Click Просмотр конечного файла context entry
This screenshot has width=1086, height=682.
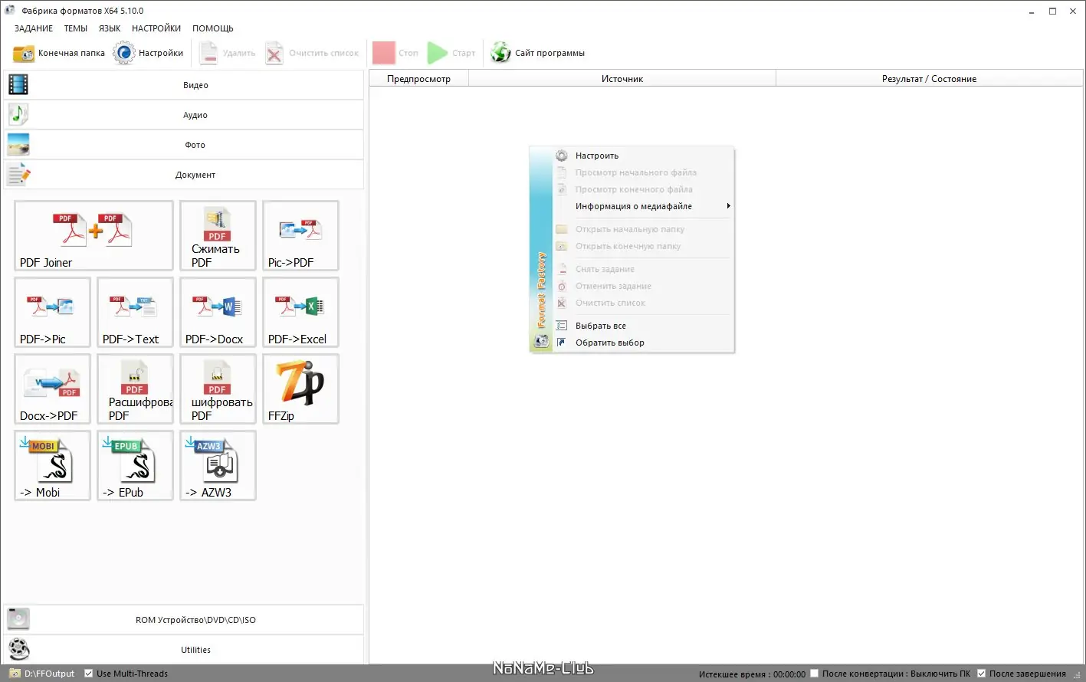tap(643, 189)
